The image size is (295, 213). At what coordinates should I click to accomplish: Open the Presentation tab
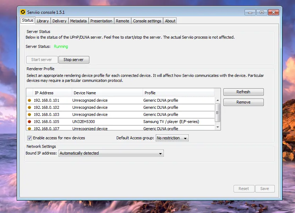pyautogui.click(x=101, y=21)
